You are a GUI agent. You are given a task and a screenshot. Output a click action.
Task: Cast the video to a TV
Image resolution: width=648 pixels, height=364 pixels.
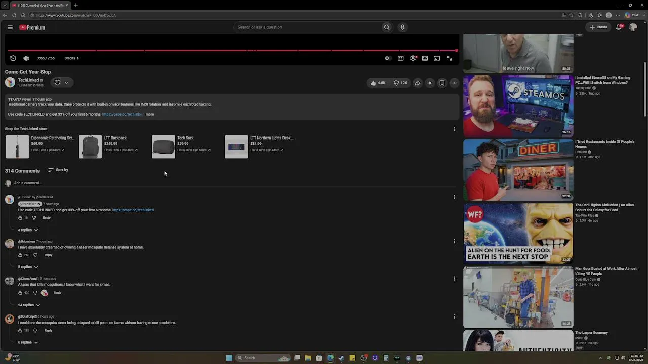click(x=437, y=58)
